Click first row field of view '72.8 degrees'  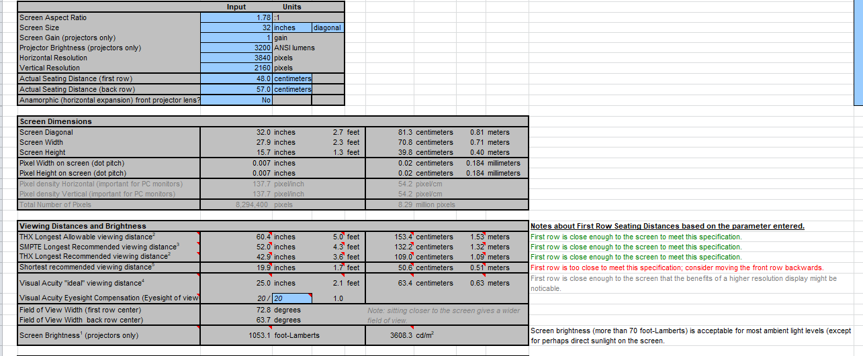(x=278, y=310)
